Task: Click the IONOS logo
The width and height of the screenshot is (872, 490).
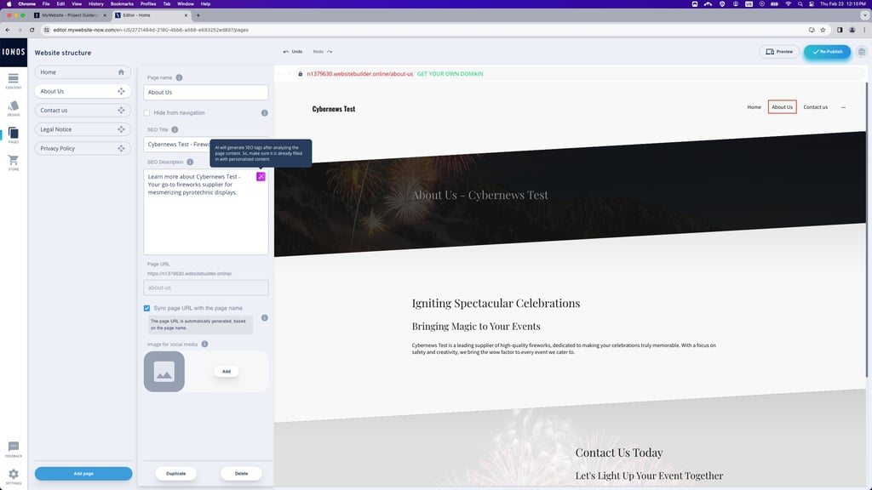Action: coord(14,52)
